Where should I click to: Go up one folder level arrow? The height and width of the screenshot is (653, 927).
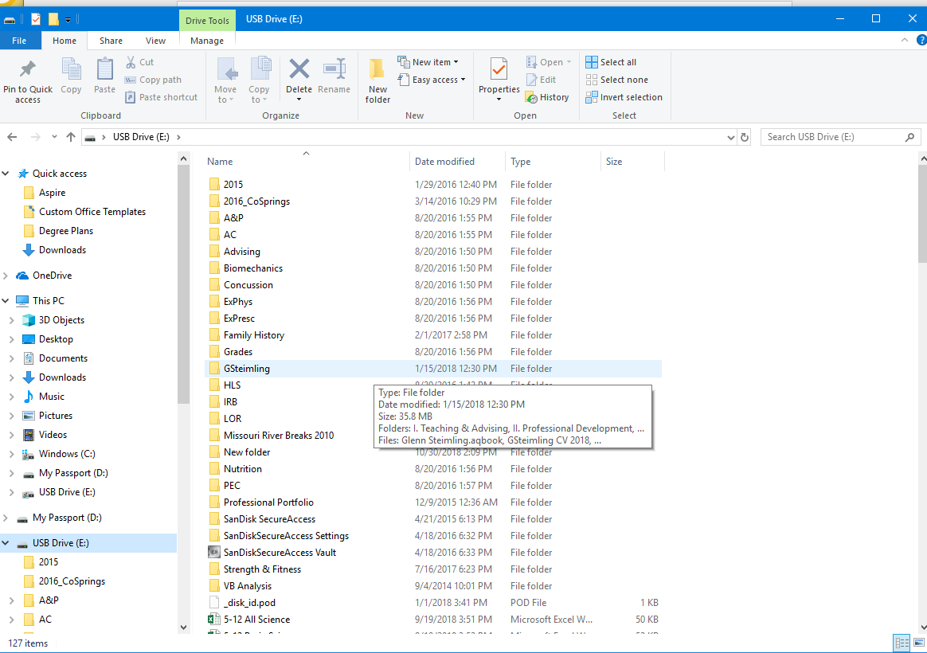(71, 137)
